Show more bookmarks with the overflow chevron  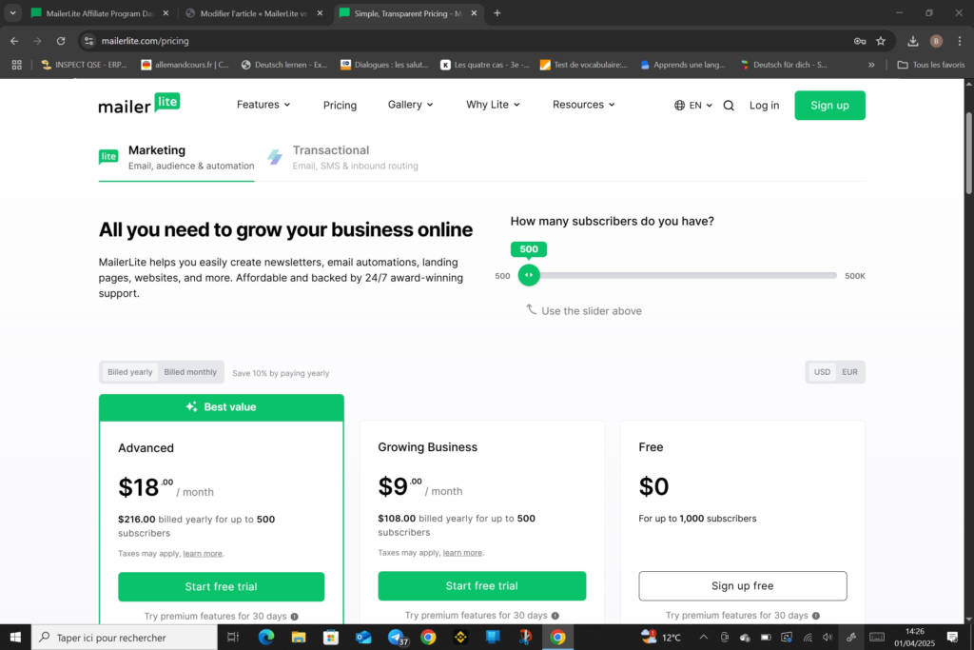point(871,65)
